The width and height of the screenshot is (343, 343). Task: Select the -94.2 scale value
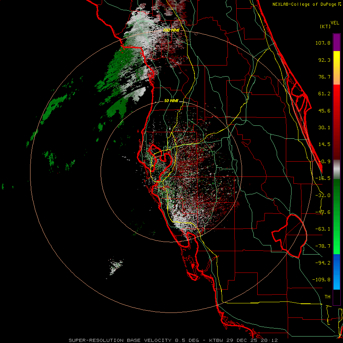point(323,263)
